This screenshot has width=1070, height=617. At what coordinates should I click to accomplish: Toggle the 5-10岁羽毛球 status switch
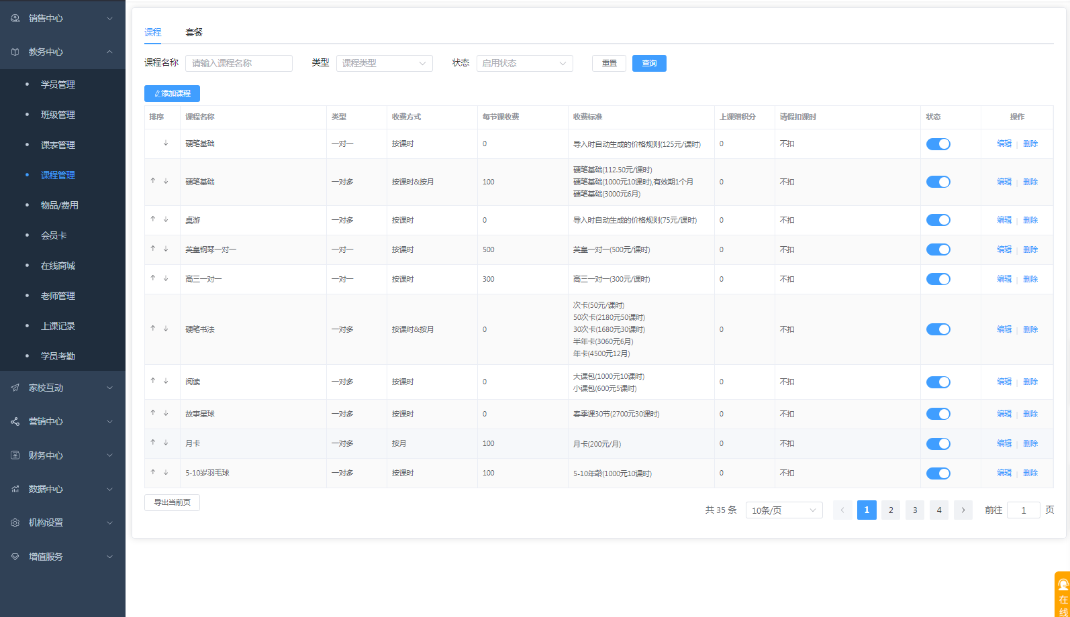pyautogui.click(x=938, y=473)
